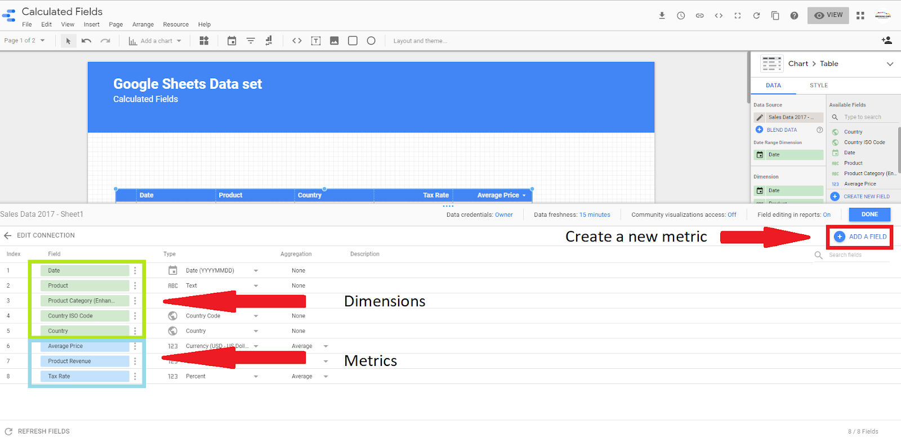Viewport: 901px width, 442px height.
Task: Select the date range control icon
Action: (x=231, y=41)
